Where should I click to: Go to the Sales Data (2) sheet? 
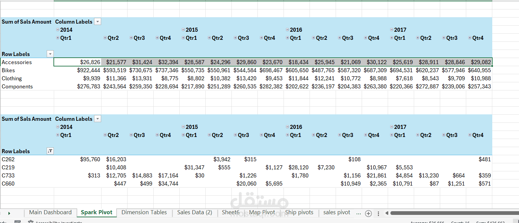pos(195,213)
